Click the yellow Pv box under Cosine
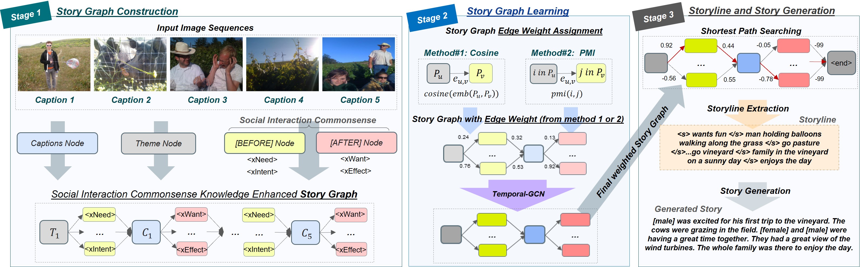 pos(480,73)
